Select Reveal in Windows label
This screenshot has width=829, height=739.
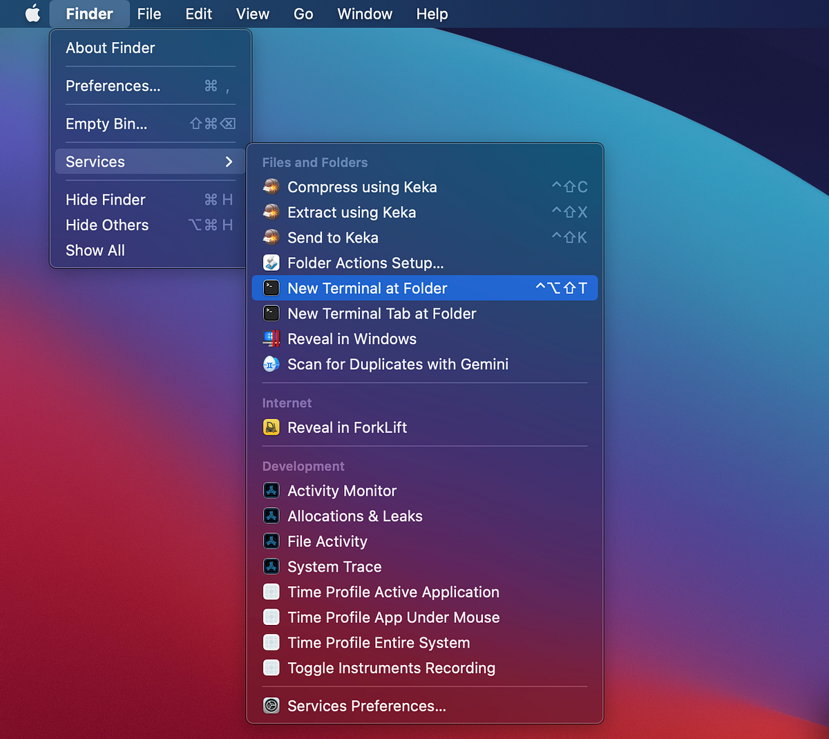click(352, 339)
